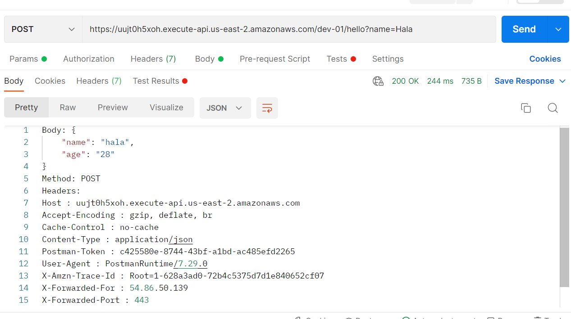The image size is (571, 319).
Task: Expand the Send button options chevron
Action: 558,29
